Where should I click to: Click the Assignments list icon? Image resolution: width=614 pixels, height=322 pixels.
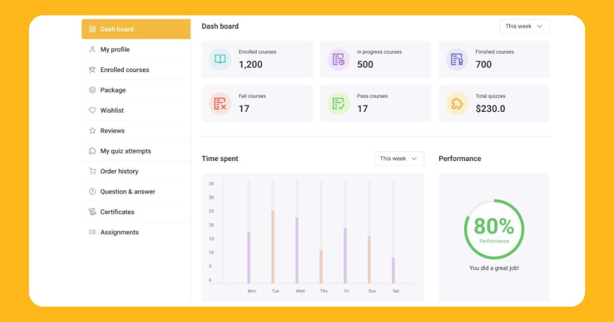(92, 232)
